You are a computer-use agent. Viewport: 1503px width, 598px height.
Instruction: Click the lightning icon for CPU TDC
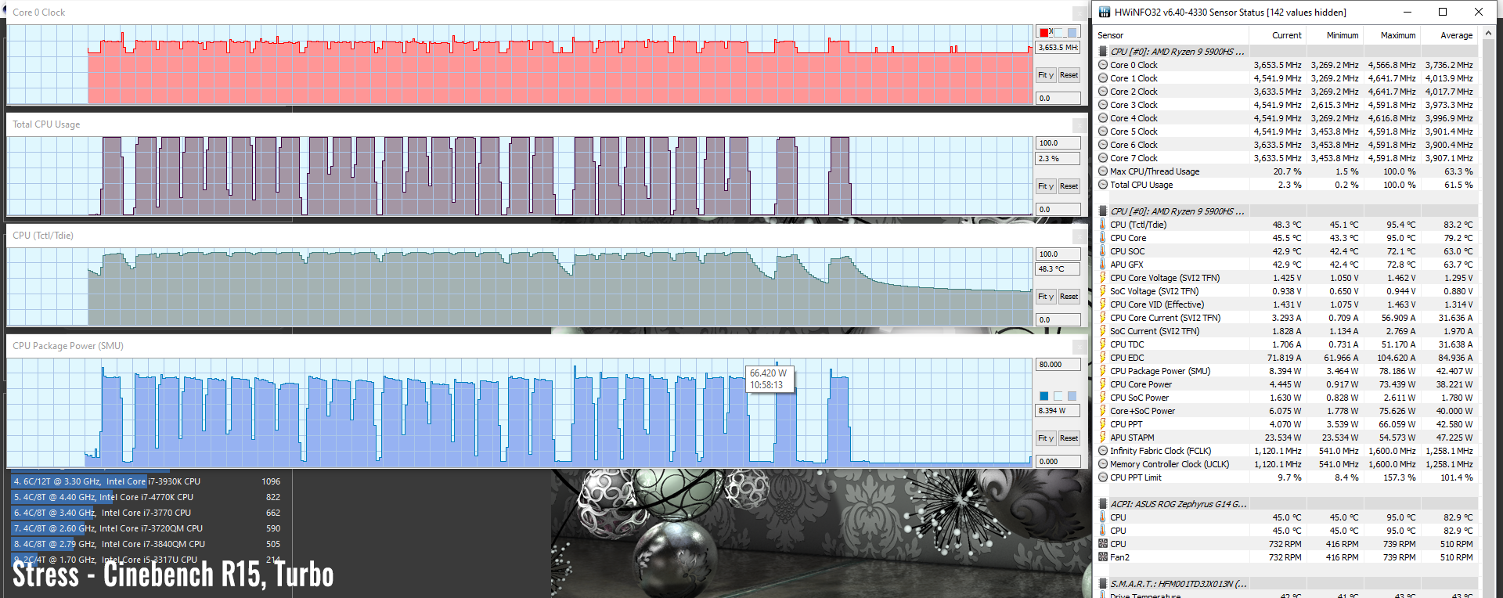(1103, 344)
